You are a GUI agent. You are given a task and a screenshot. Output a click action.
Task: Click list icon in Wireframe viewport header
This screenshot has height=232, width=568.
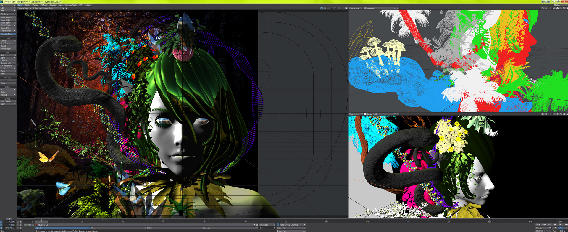(x=546, y=8)
